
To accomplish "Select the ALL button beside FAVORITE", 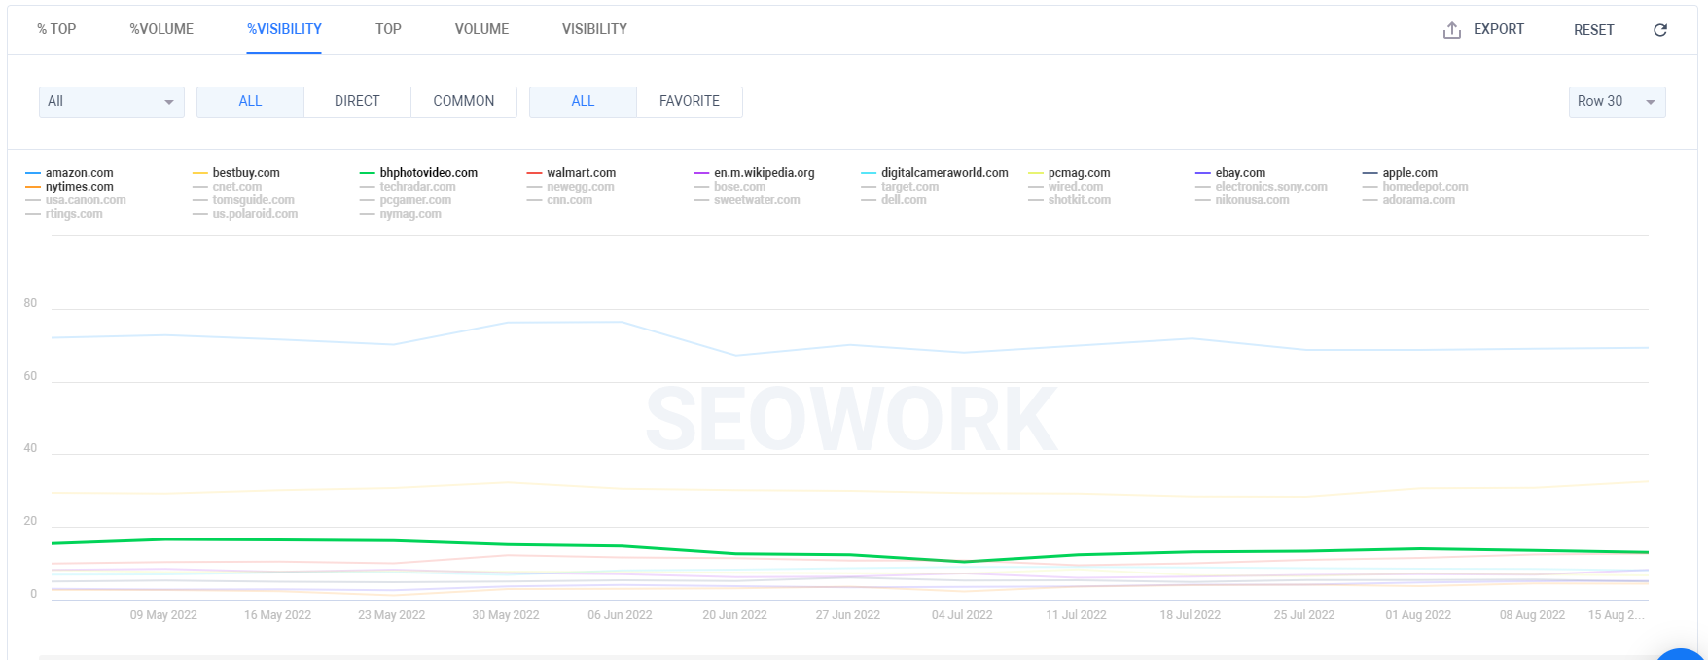I will [x=583, y=102].
